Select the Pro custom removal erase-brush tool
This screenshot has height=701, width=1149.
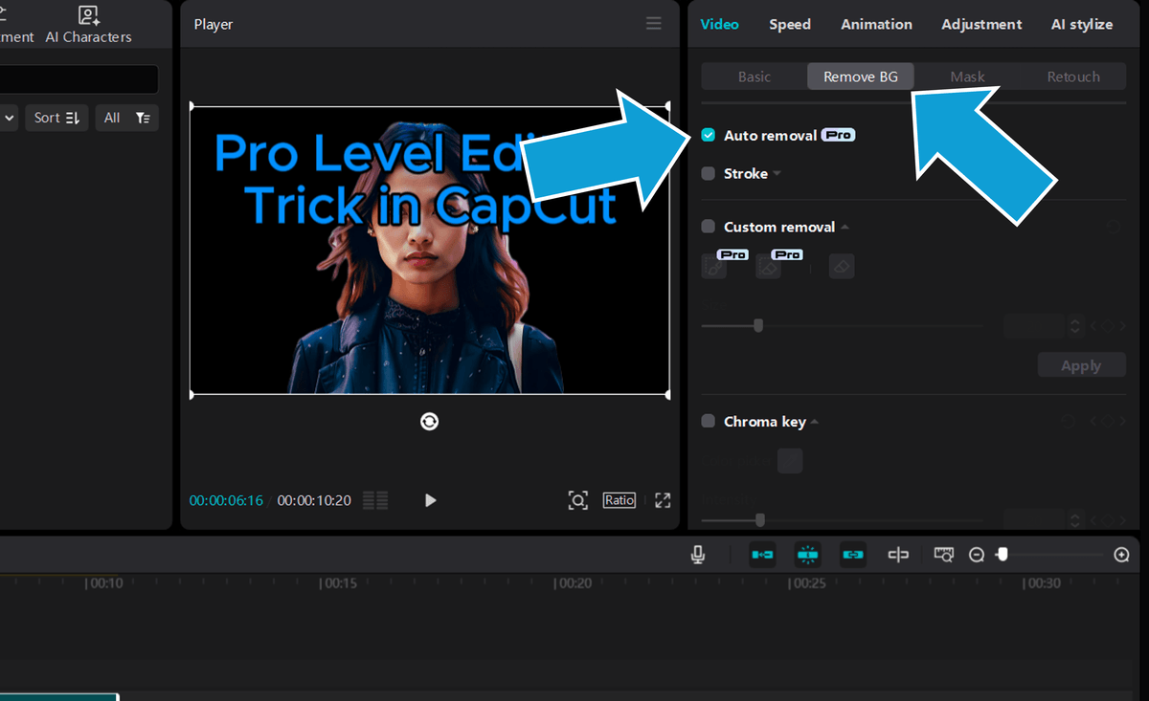tap(768, 266)
